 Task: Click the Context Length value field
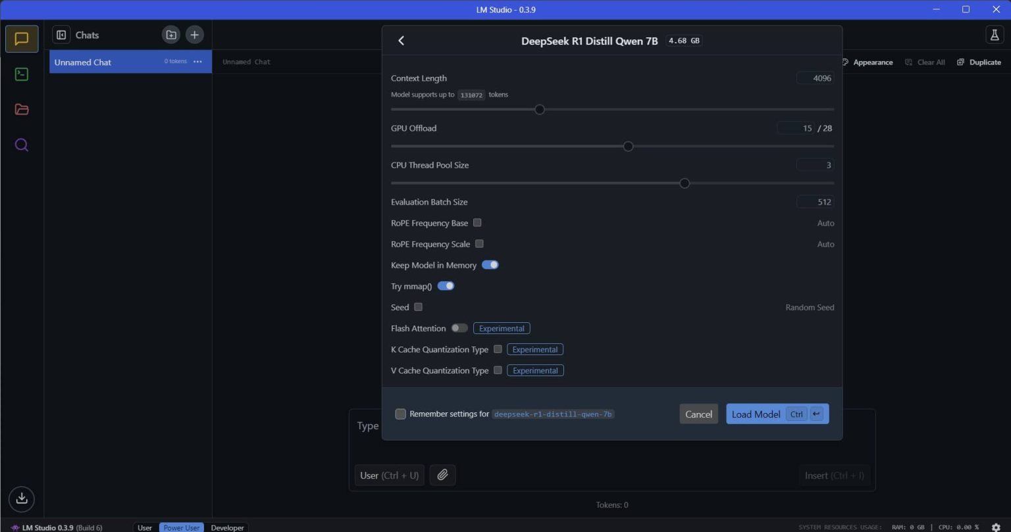[x=815, y=78]
